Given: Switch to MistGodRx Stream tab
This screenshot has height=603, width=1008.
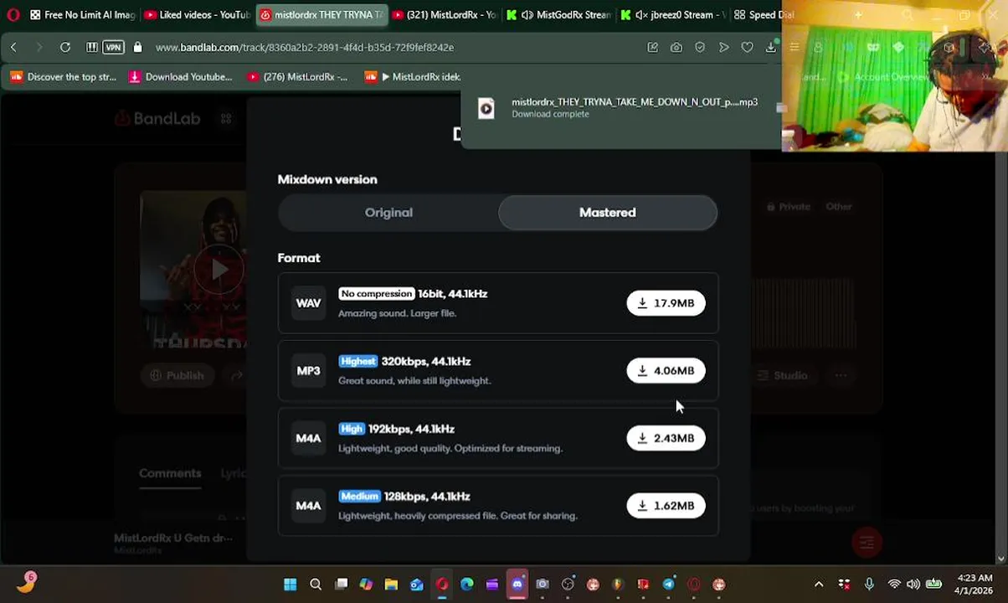Looking at the screenshot, I should tap(559, 15).
